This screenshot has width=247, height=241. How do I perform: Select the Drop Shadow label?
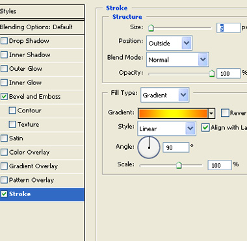[x=29, y=41]
